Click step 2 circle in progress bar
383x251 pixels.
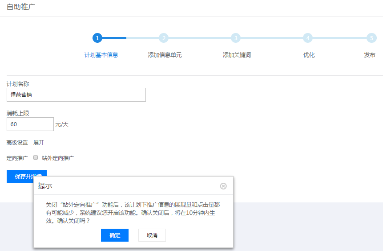164,38
